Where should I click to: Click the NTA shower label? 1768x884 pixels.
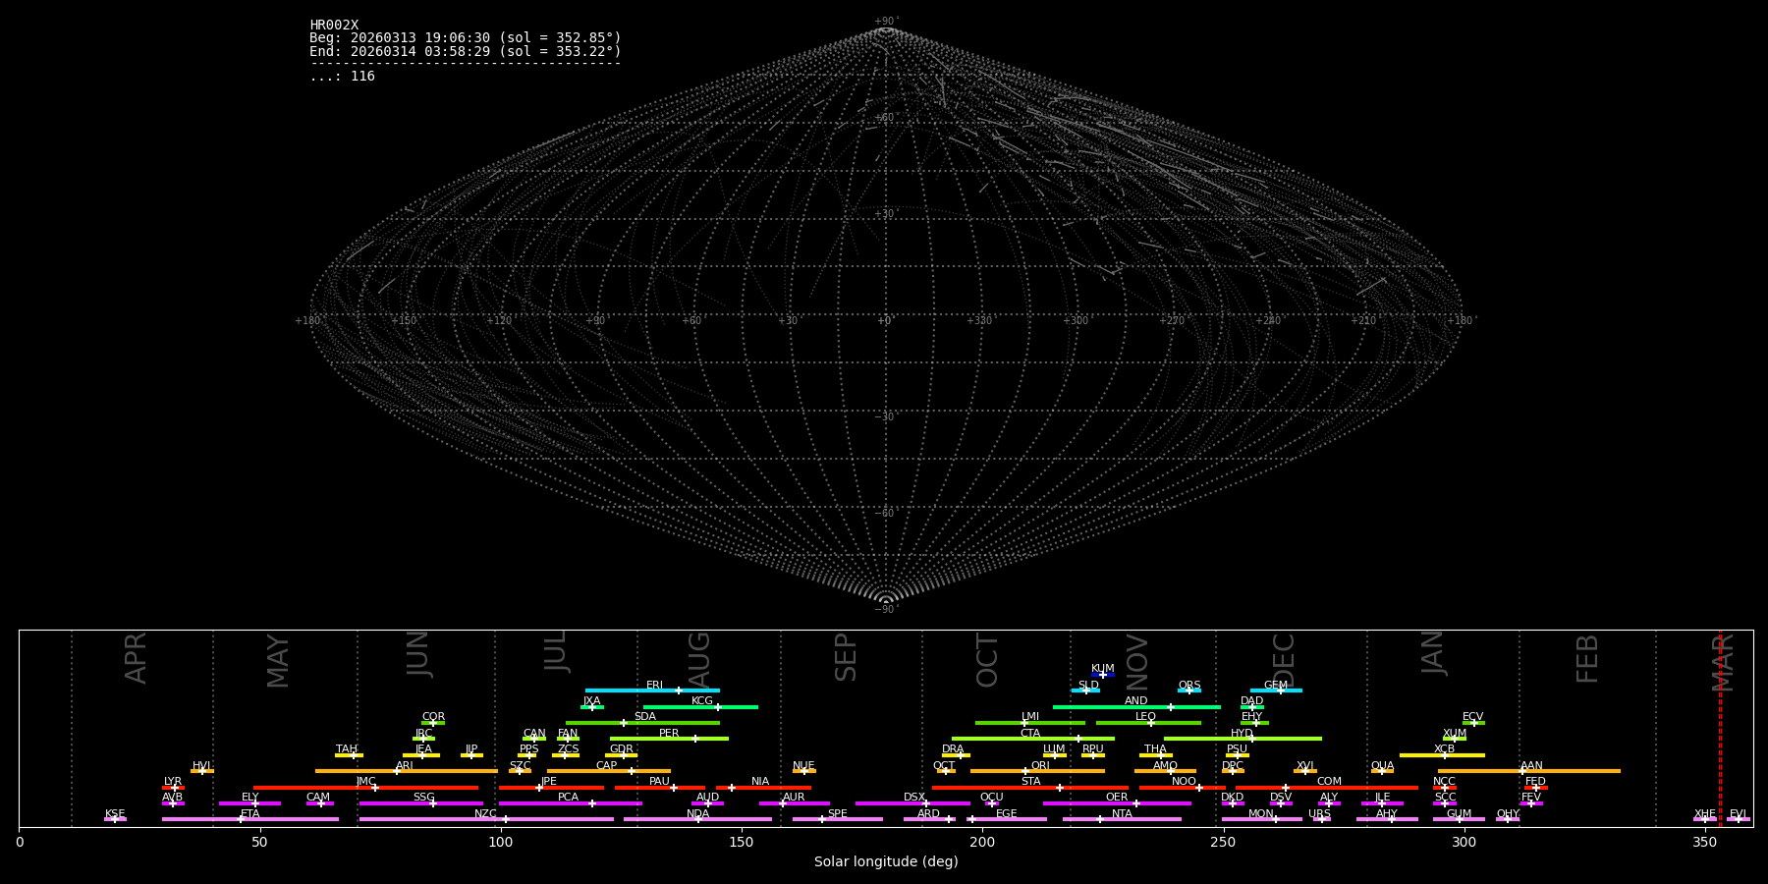pyautogui.click(x=1122, y=814)
